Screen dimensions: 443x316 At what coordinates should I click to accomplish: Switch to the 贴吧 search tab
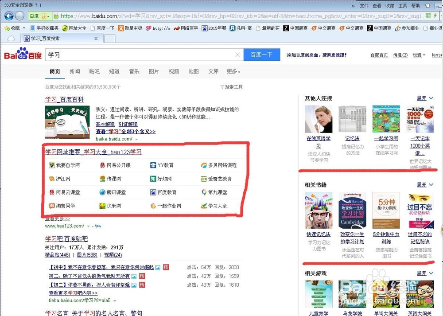click(94, 71)
